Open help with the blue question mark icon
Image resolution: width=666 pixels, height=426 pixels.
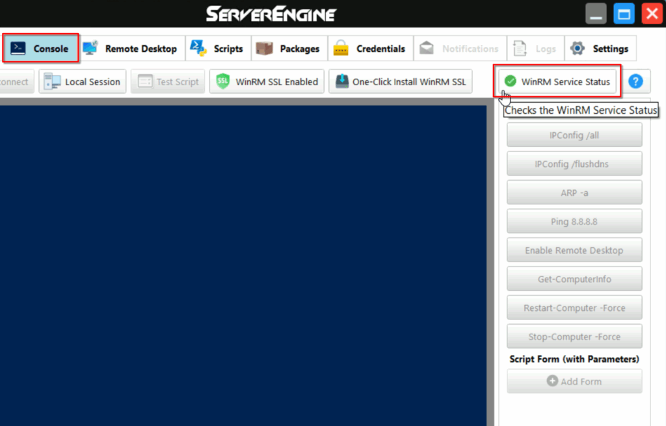(635, 81)
